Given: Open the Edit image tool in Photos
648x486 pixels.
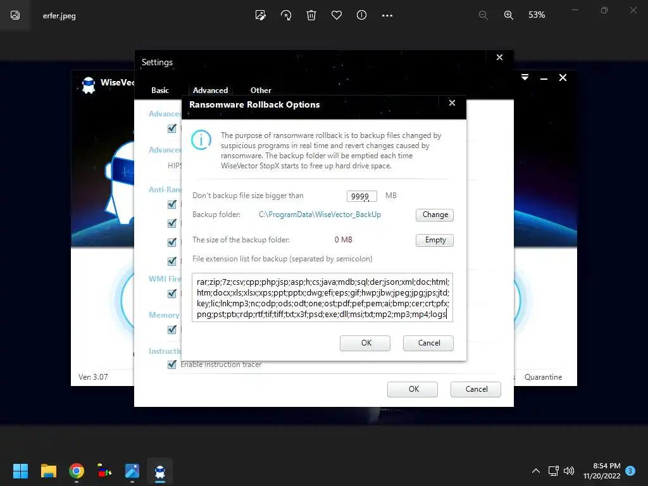Looking at the screenshot, I should [260, 15].
